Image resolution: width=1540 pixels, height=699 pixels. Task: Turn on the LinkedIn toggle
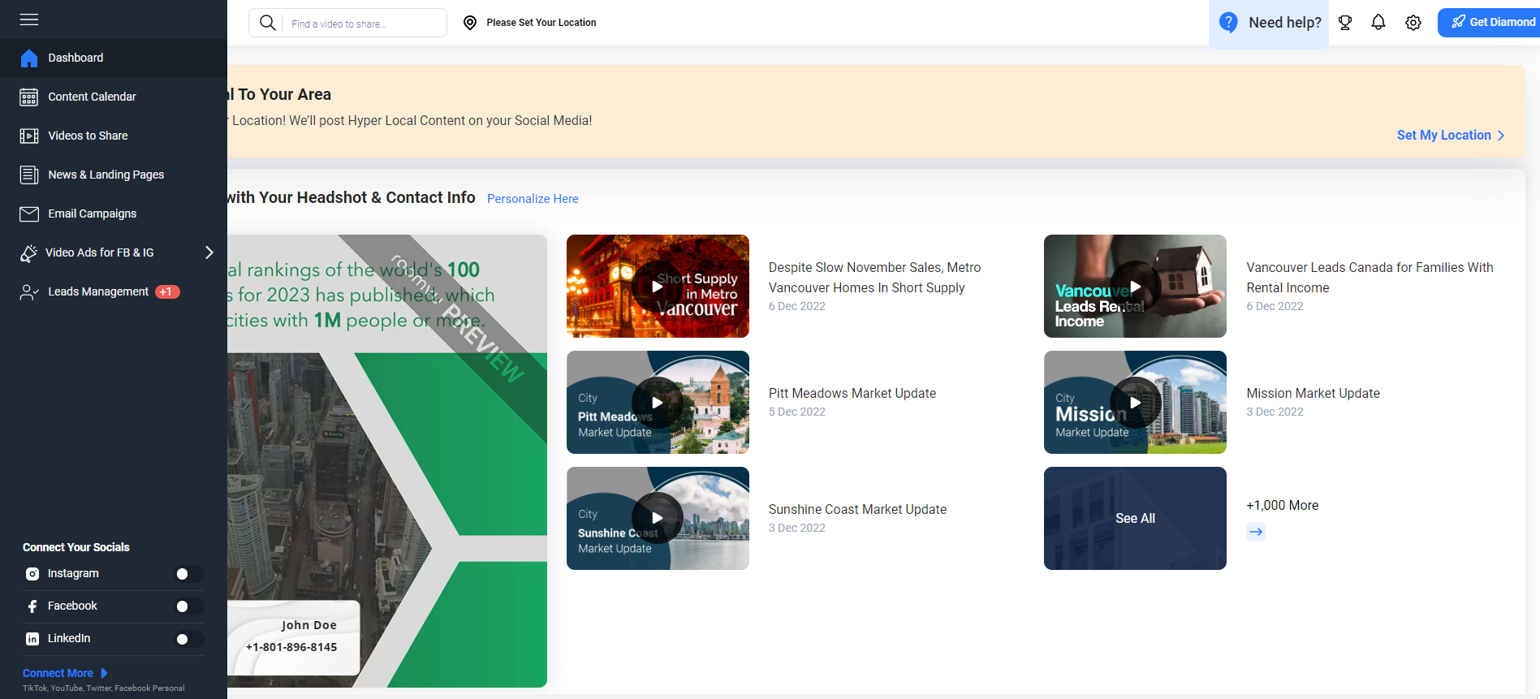click(188, 639)
